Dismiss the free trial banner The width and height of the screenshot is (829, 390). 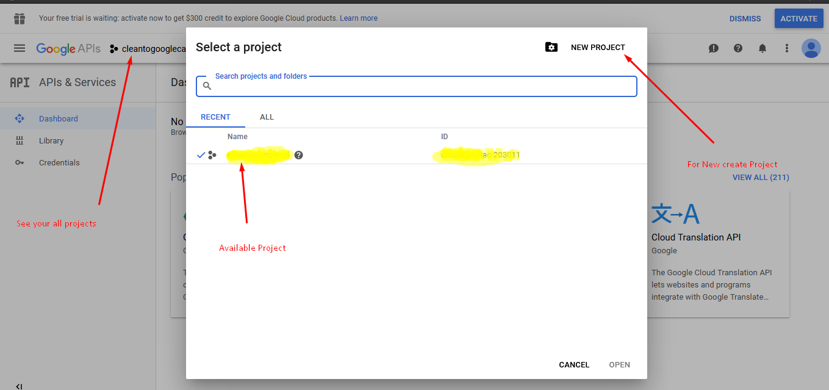(745, 19)
